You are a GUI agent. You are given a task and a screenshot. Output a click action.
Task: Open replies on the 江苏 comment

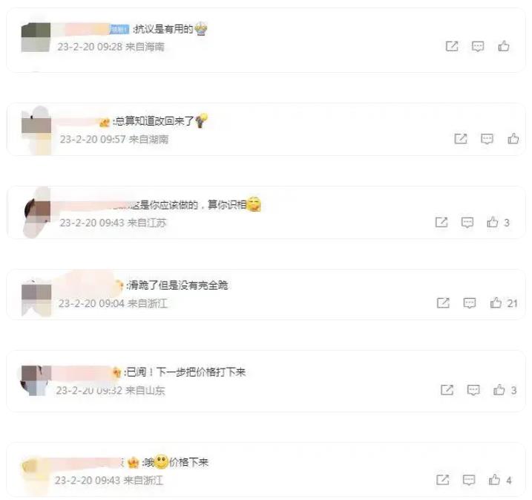coord(467,222)
